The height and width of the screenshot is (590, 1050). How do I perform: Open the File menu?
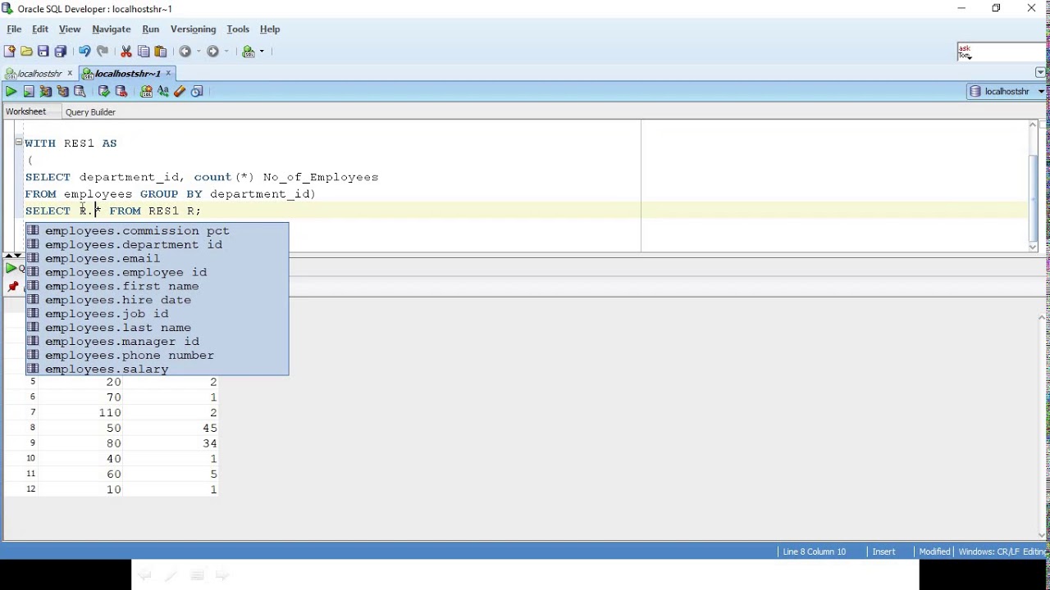14,29
